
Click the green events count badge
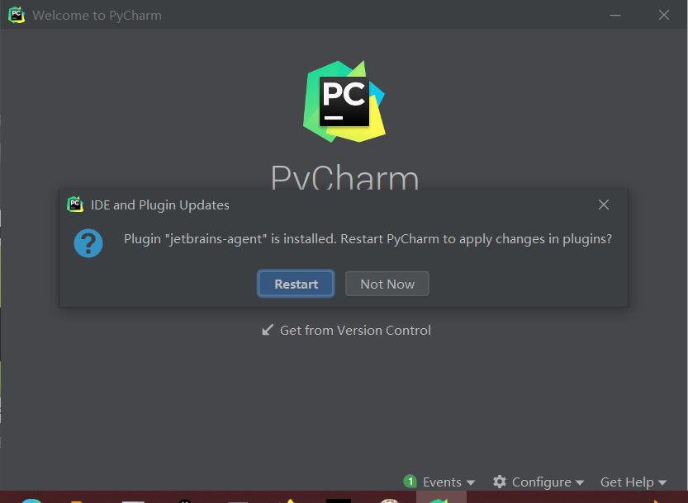point(410,482)
